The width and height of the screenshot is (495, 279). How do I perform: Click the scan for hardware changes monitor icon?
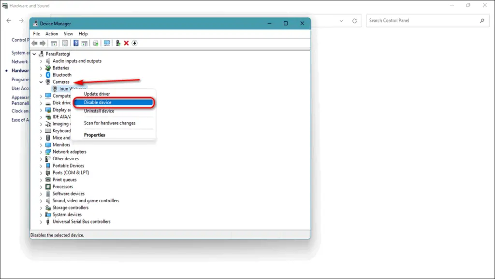(107, 43)
